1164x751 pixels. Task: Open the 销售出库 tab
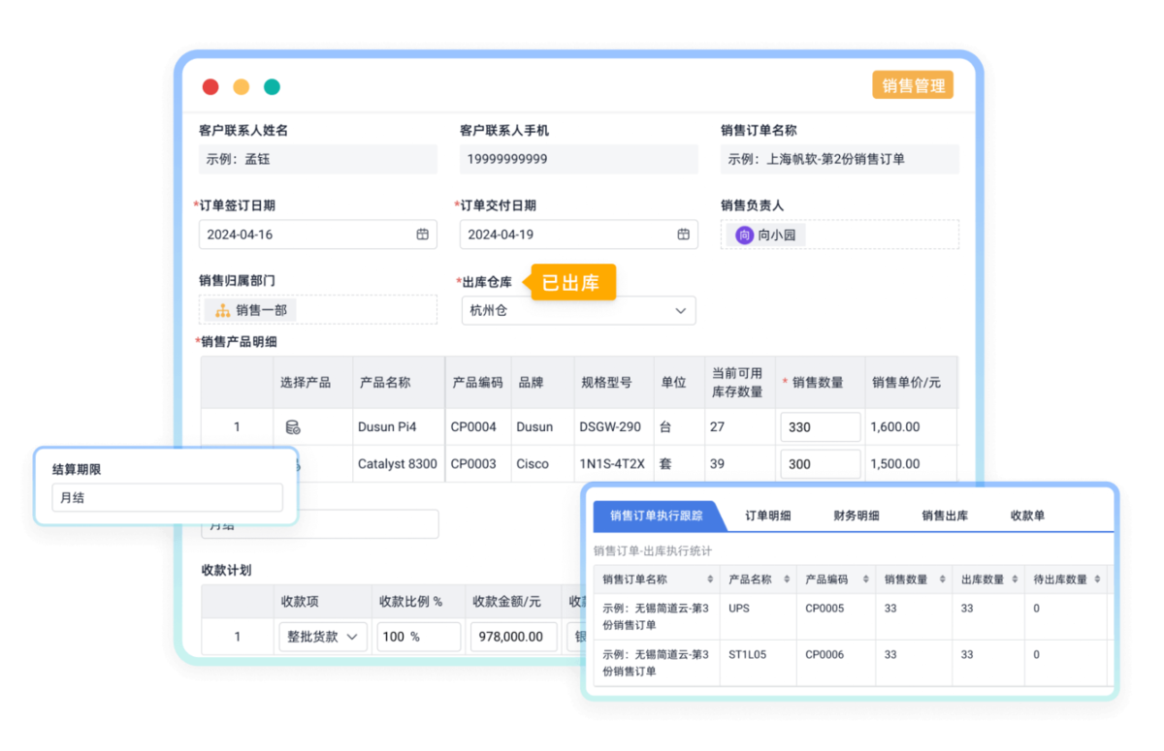[x=944, y=516]
